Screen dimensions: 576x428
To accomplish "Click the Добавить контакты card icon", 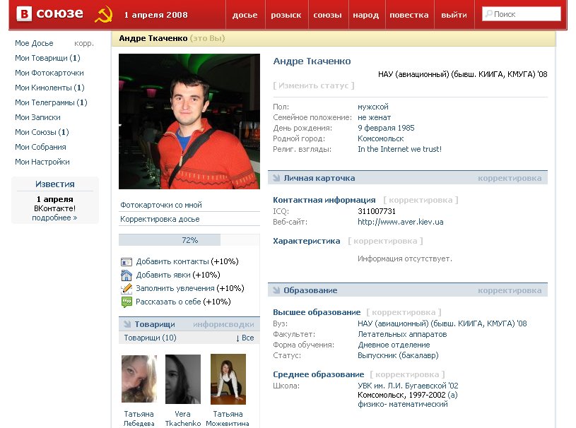I will tap(127, 262).
